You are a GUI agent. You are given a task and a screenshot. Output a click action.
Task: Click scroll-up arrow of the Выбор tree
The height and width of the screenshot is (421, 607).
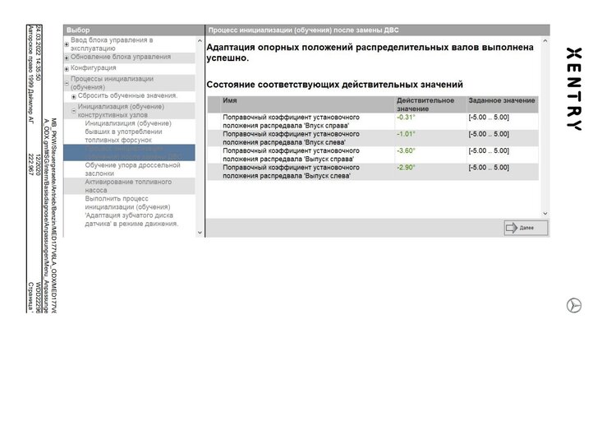pos(200,40)
